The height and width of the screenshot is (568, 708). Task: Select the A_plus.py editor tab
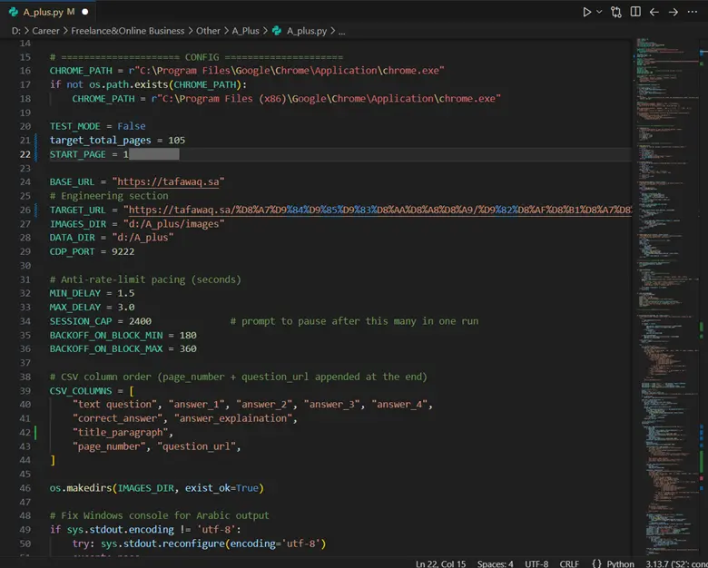pyautogui.click(x=48, y=12)
